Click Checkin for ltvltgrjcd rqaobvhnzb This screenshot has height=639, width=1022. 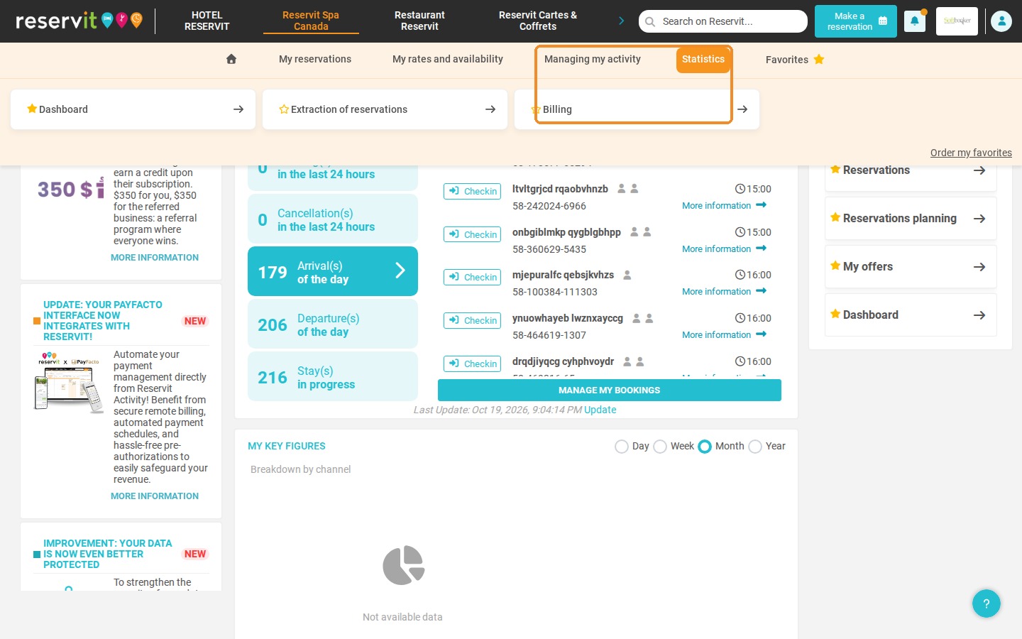(473, 191)
